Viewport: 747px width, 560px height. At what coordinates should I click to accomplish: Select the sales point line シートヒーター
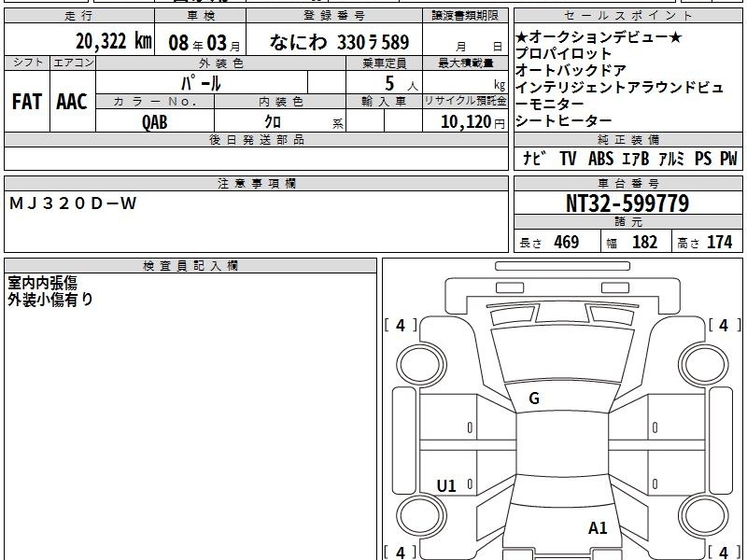(564, 120)
